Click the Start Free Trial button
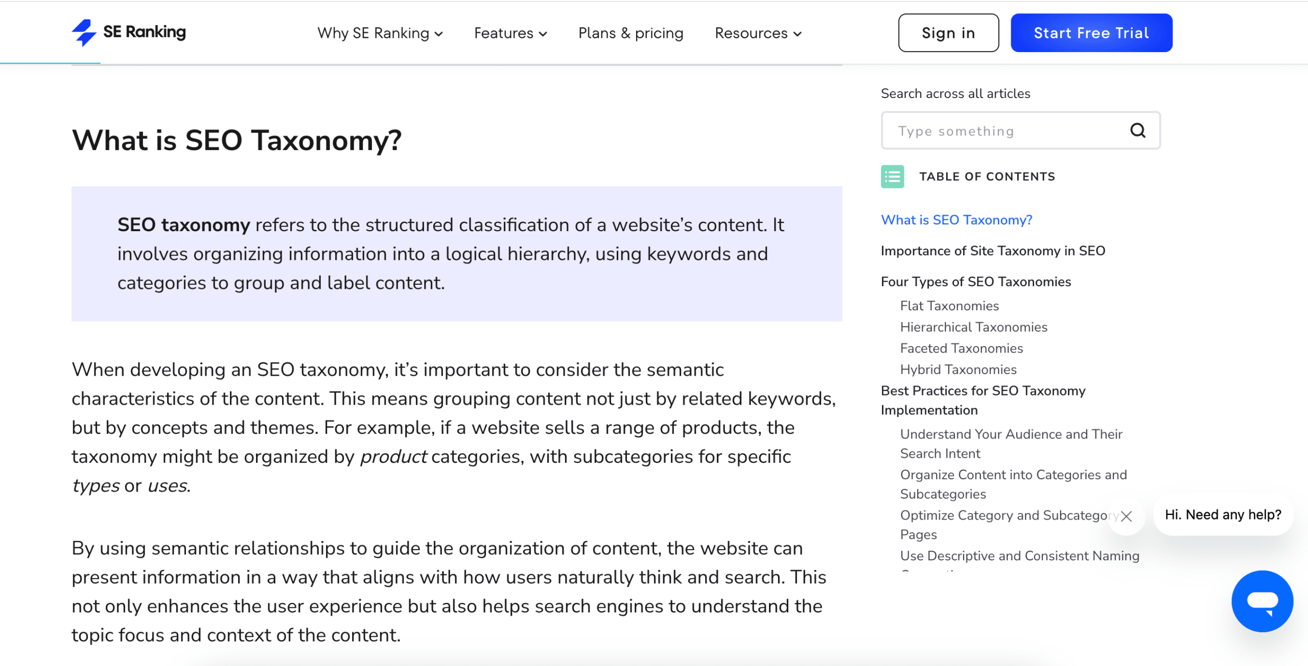 click(1091, 33)
